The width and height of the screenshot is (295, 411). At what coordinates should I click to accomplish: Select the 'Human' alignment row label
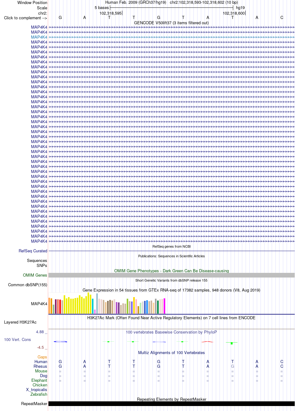coord(41,362)
